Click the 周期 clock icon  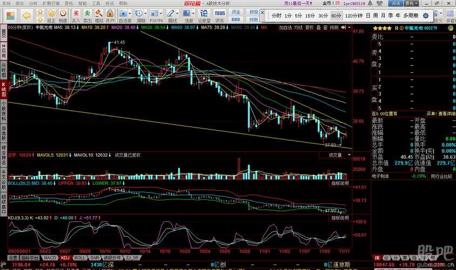pos(139,13)
